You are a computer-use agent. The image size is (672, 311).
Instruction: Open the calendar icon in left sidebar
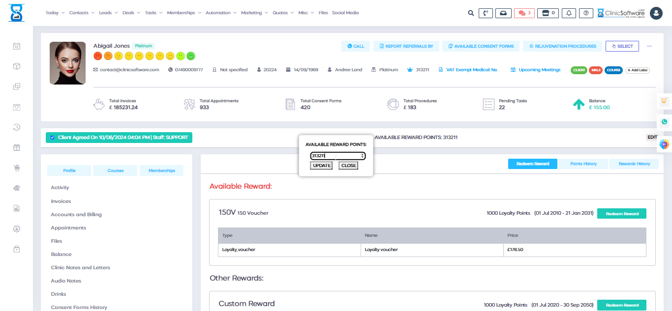(17, 46)
